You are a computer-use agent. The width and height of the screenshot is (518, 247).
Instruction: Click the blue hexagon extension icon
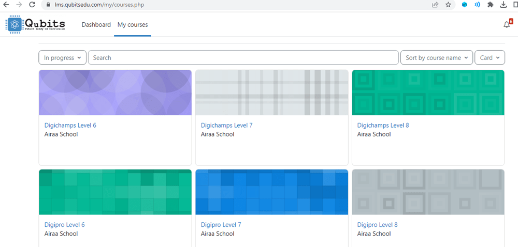coord(465,5)
